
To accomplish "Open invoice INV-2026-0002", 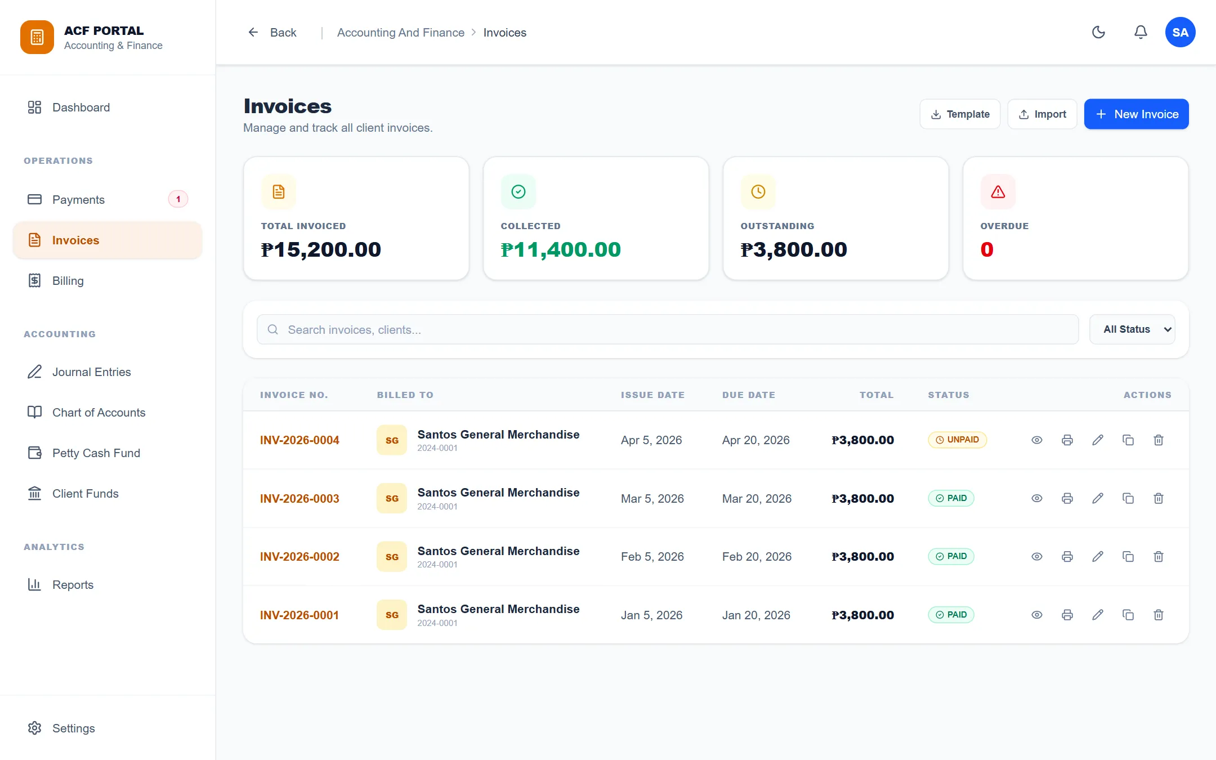I will click(299, 557).
